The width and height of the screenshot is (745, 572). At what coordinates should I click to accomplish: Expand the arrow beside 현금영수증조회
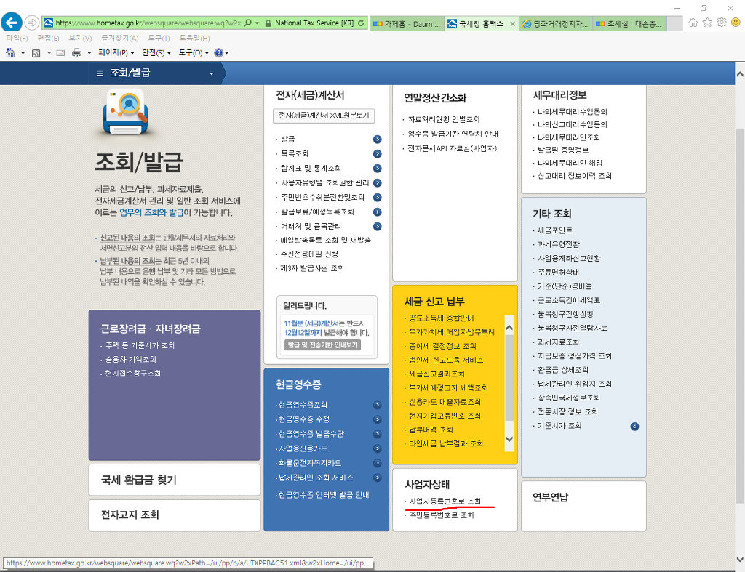[378, 405]
